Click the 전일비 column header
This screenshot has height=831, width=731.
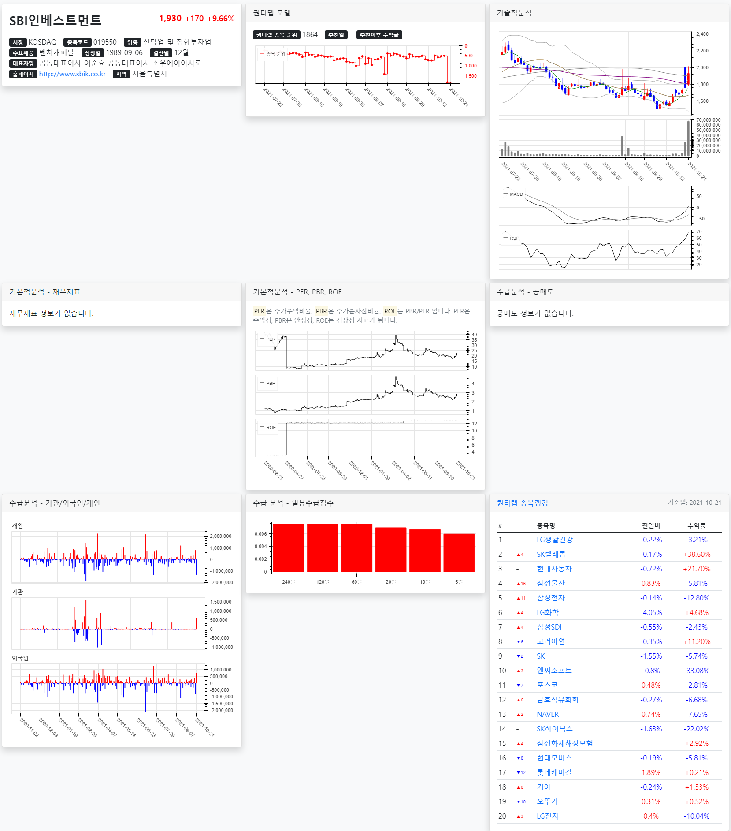click(651, 525)
